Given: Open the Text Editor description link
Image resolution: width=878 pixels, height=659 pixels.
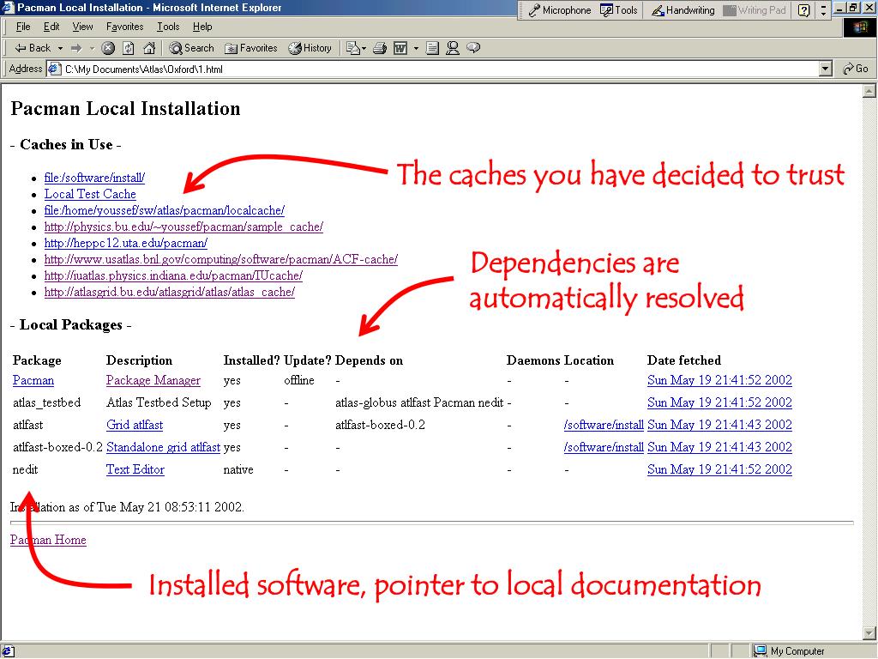Looking at the screenshot, I should point(135,469).
